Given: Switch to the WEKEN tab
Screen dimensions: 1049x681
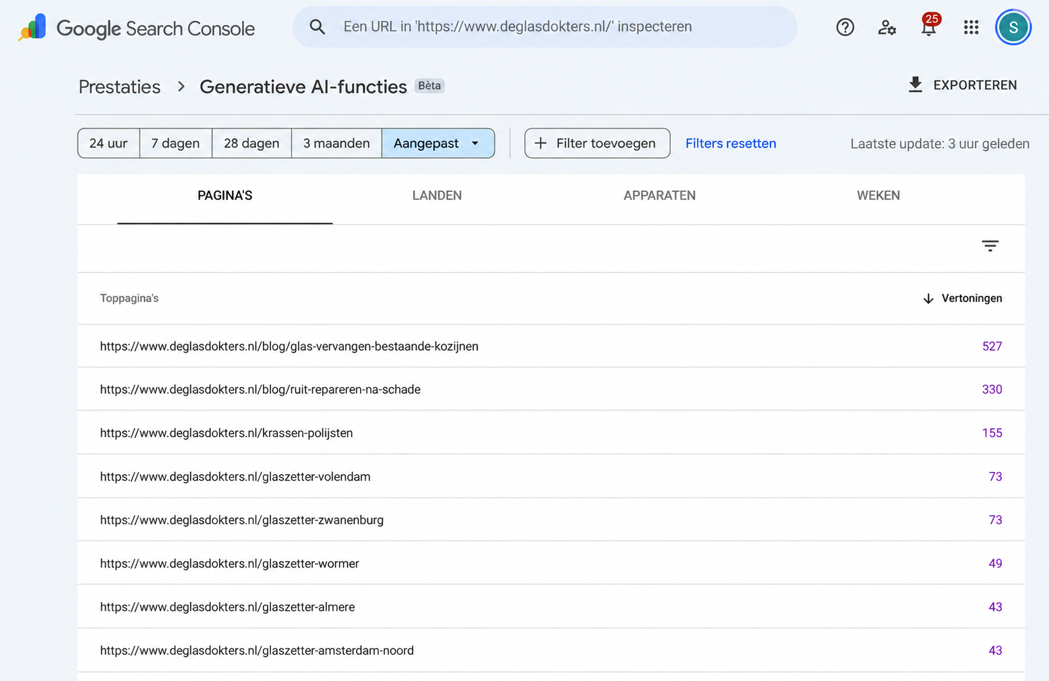Looking at the screenshot, I should (878, 196).
